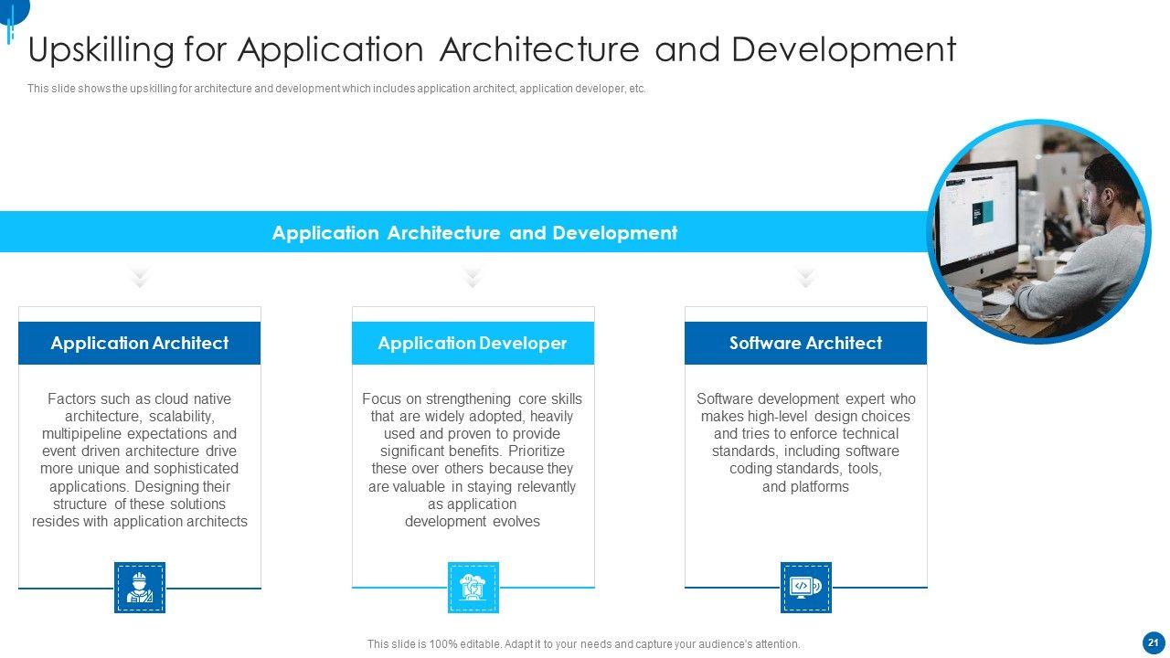Select the slide title about Upskilling
Image resolution: width=1170 pixels, height=658 pixels.
tap(492, 50)
